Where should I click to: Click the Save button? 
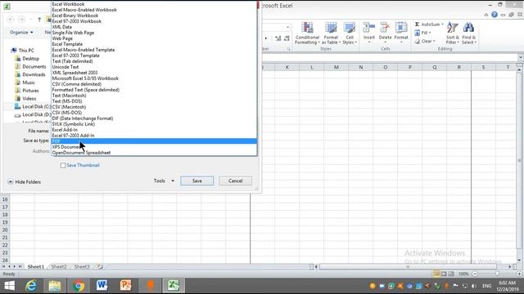(x=196, y=181)
